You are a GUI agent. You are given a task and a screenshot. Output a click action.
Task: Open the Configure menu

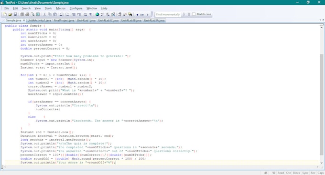point(76,8)
